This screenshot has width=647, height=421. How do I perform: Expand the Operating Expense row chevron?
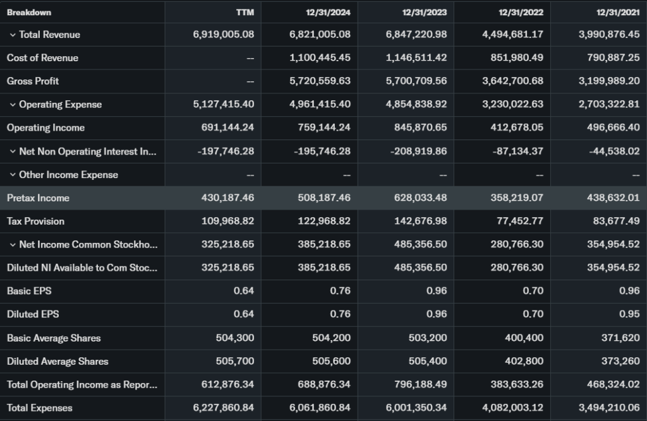point(13,105)
